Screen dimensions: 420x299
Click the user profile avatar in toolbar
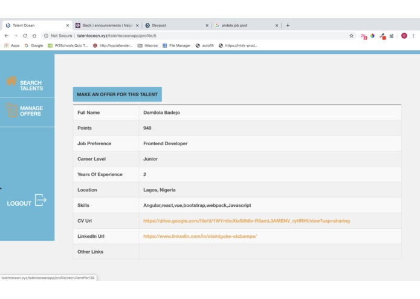point(404,36)
